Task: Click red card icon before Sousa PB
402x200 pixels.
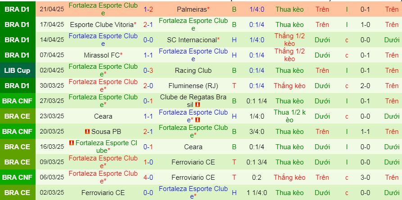Action: [87, 132]
